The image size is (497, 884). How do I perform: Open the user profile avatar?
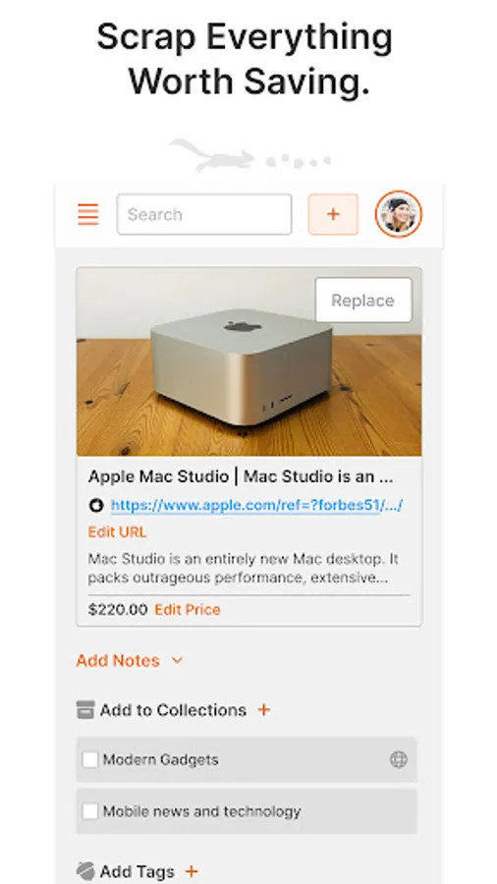[x=399, y=214]
